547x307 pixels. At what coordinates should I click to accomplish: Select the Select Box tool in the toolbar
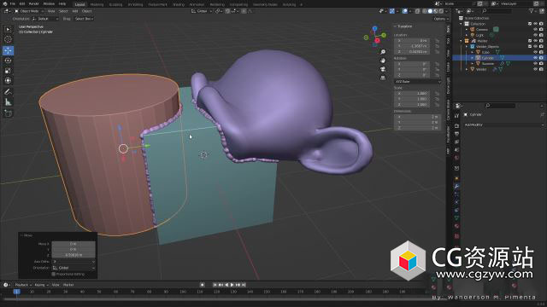tap(8, 29)
